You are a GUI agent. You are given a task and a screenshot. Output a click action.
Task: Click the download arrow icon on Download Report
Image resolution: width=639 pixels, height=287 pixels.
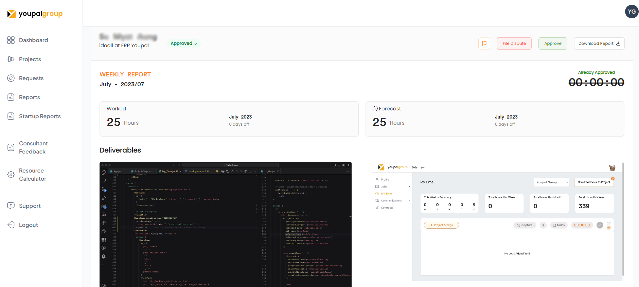pyautogui.click(x=618, y=43)
